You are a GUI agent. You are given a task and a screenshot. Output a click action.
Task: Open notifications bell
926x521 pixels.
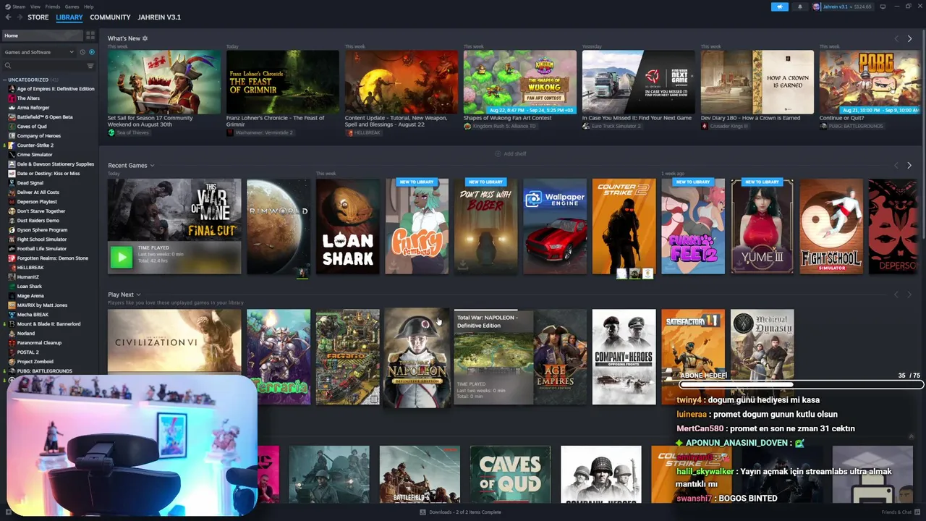(799, 7)
